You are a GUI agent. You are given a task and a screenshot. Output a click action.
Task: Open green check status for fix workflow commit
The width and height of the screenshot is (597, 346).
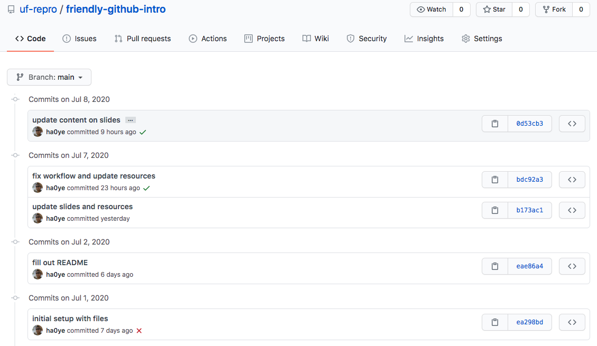146,188
